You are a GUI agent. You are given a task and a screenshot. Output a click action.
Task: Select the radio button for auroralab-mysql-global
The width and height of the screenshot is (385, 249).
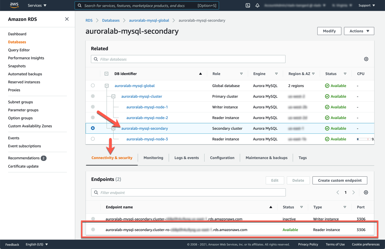[x=93, y=85]
